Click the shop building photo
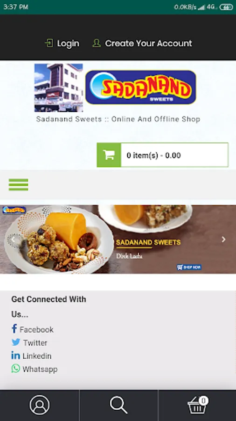This screenshot has width=236, height=421. pyautogui.click(x=59, y=87)
